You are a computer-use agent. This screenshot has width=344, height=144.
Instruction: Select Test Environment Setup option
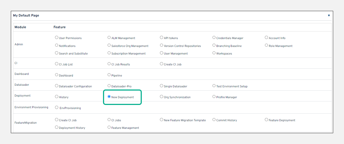tap(214, 86)
